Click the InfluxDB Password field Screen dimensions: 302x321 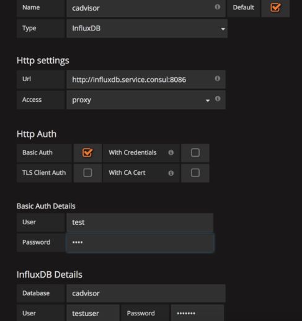coord(197,313)
